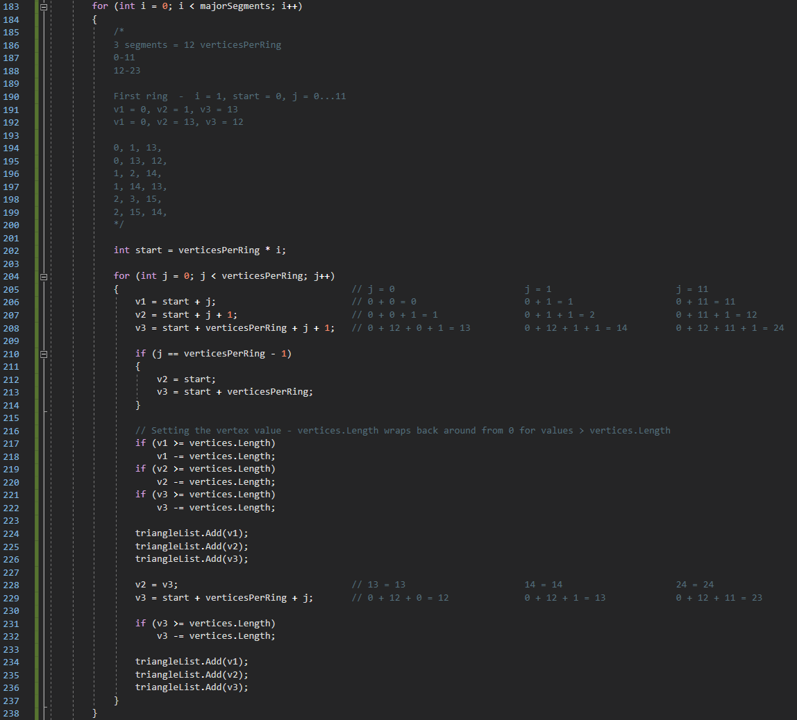Screen dimensions: 797x720
Task: Click 'triangleList.Add(v1);' on line 234
Action: (x=192, y=662)
